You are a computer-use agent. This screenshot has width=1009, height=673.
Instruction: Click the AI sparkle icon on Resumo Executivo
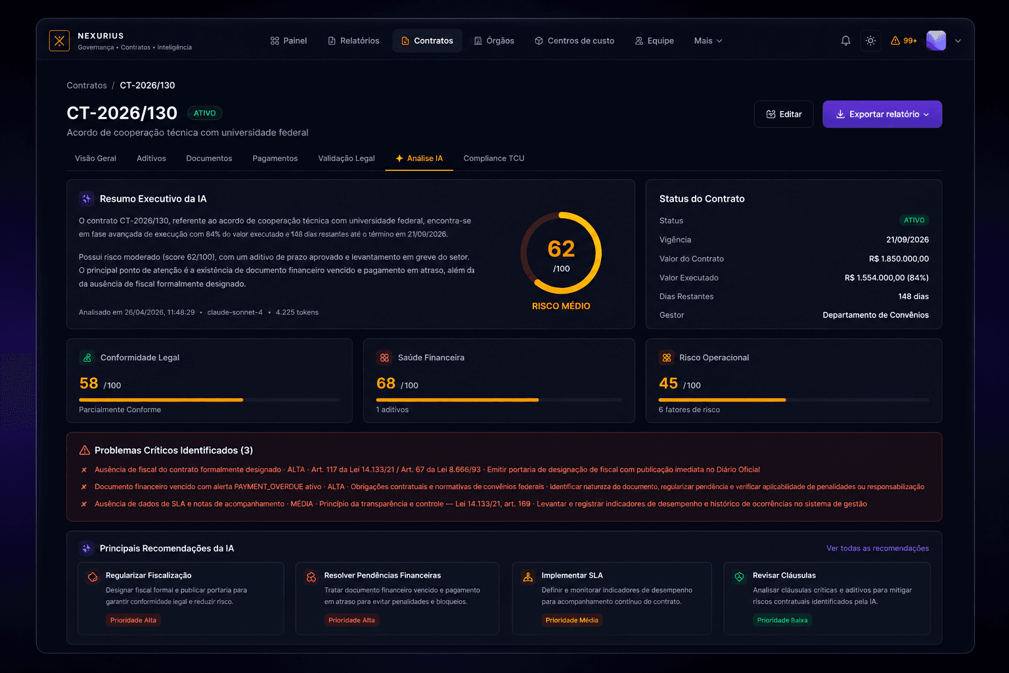pyautogui.click(x=86, y=198)
